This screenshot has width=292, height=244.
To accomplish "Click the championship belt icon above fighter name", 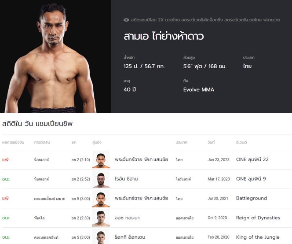I will [x=126, y=20].
